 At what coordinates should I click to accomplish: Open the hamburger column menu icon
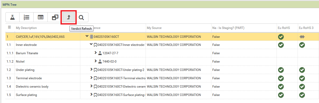click(x=9, y=27)
